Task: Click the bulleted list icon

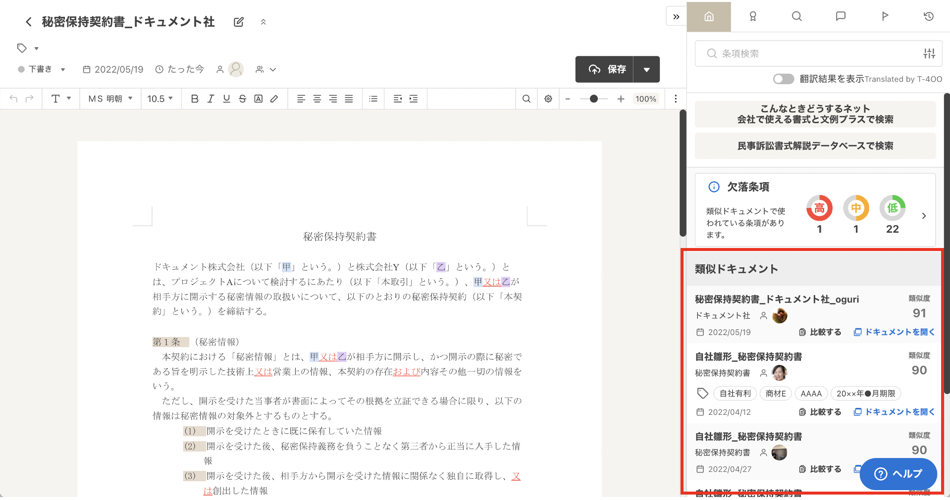Action: coord(373,99)
